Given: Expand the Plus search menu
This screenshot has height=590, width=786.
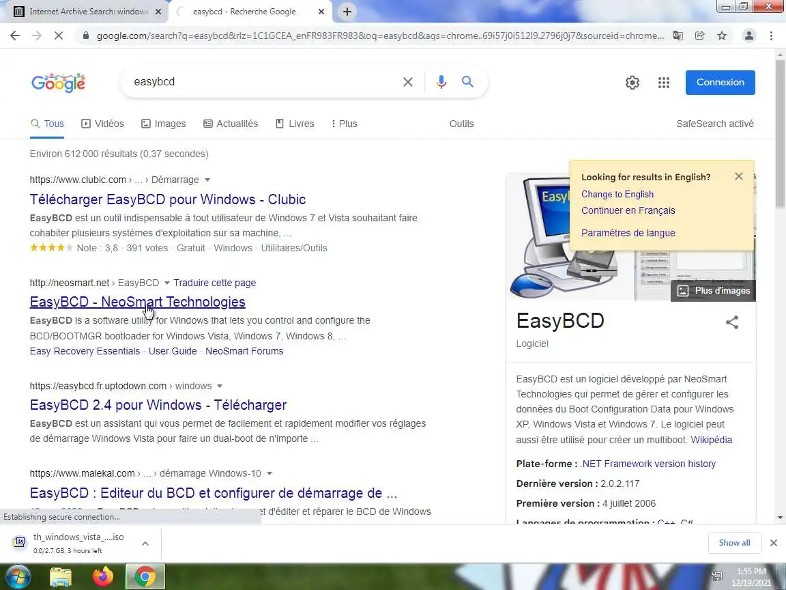Looking at the screenshot, I should 345,124.
